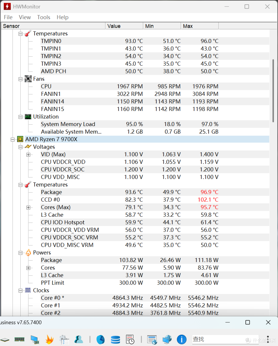Viewport: 278px width, 346px height.
Task: Expand the Cores (Max) temperature row
Action: pos(28,207)
